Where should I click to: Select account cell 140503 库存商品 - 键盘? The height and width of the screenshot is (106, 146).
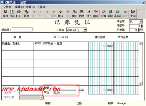(x=61, y=46)
